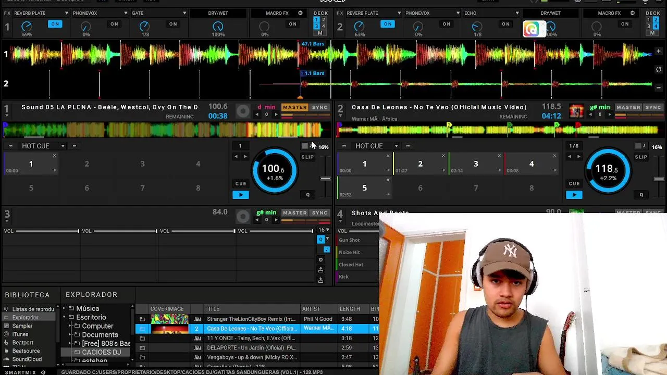Viewport: 667px width, 375px height.
Task: Enable SLIP mode on deck 2
Action: (x=641, y=157)
